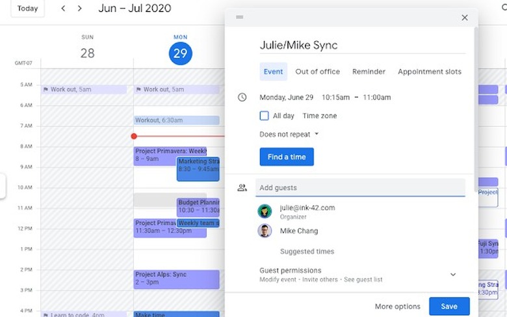Open the Does not repeat dropdown
This screenshot has width=507, height=317.
[289, 134]
